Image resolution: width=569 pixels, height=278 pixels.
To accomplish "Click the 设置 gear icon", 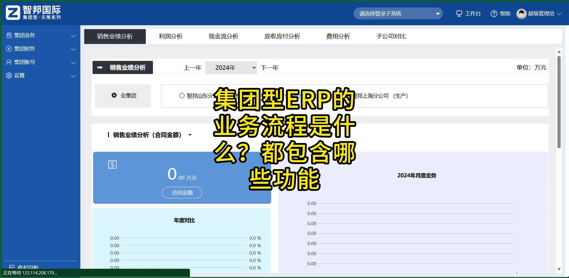I will pos(9,75).
